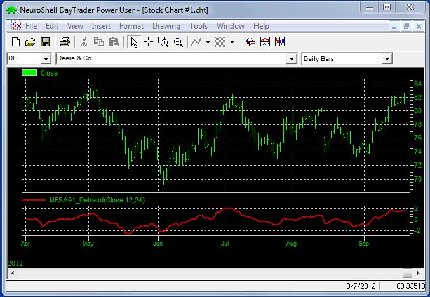Click the May date axis label
Image resolution: width=430 pixels, height=297 pixels.
[88, 244]
